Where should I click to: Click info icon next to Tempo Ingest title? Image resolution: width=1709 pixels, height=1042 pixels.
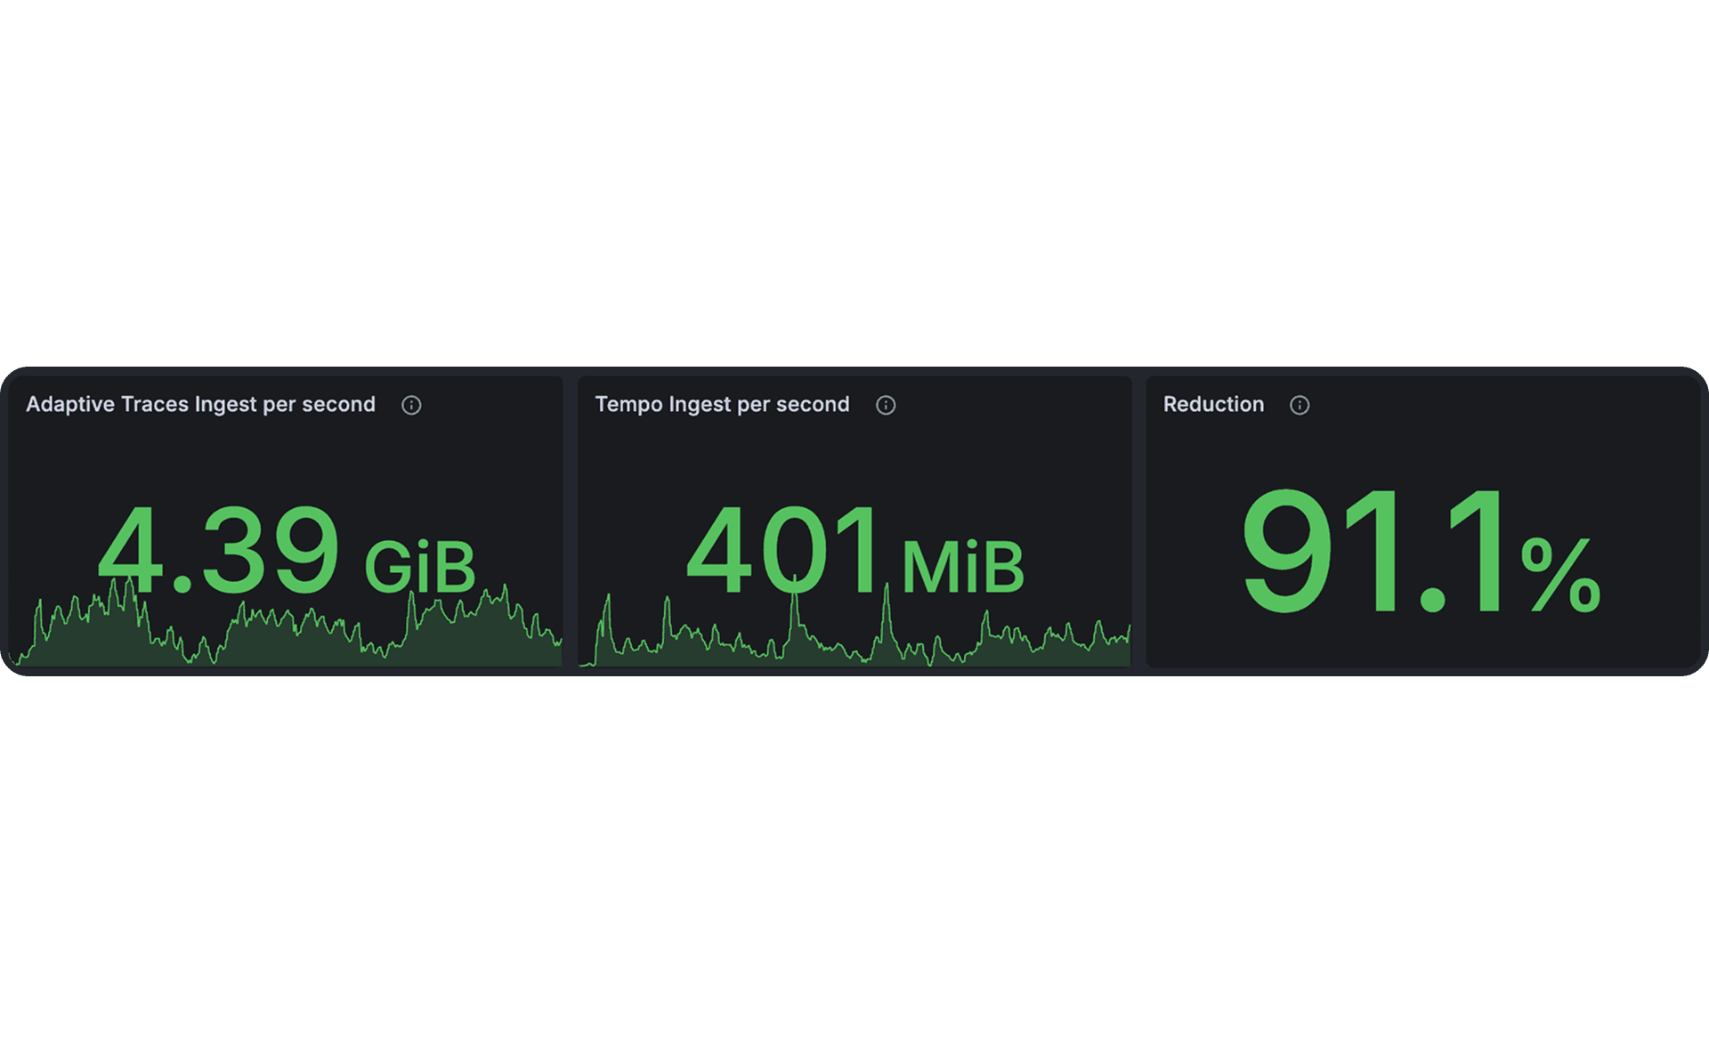[886, 405]
